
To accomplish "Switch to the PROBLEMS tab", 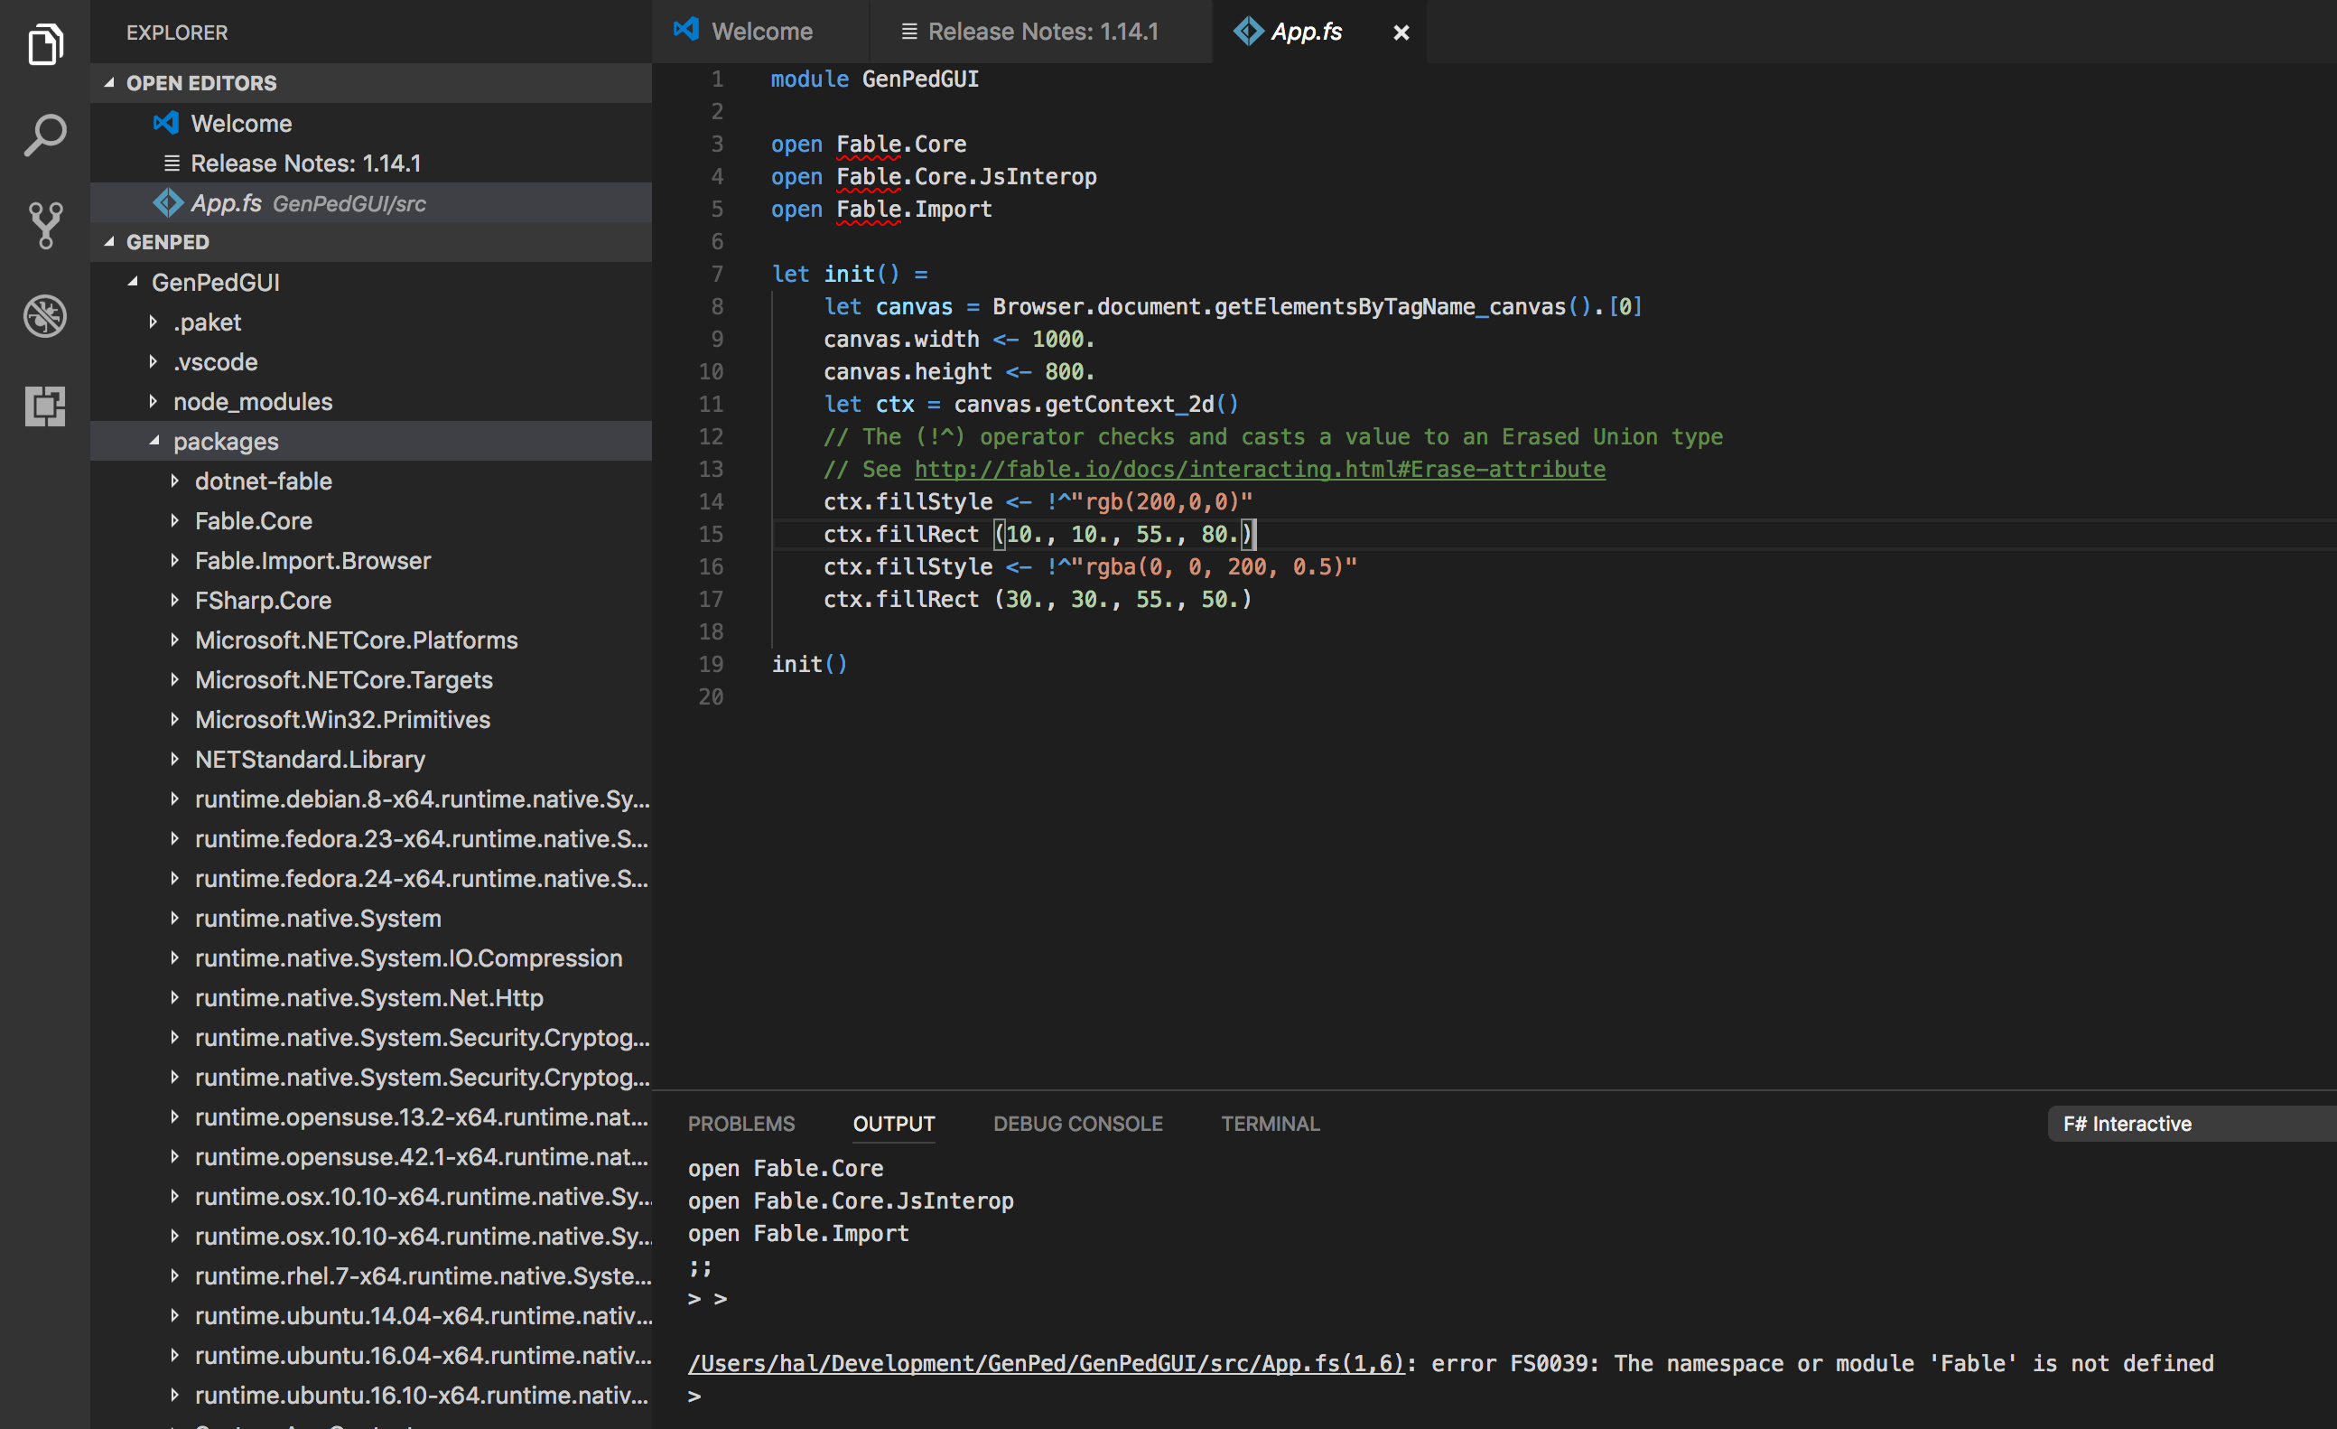I will [x=741, y=1124].
